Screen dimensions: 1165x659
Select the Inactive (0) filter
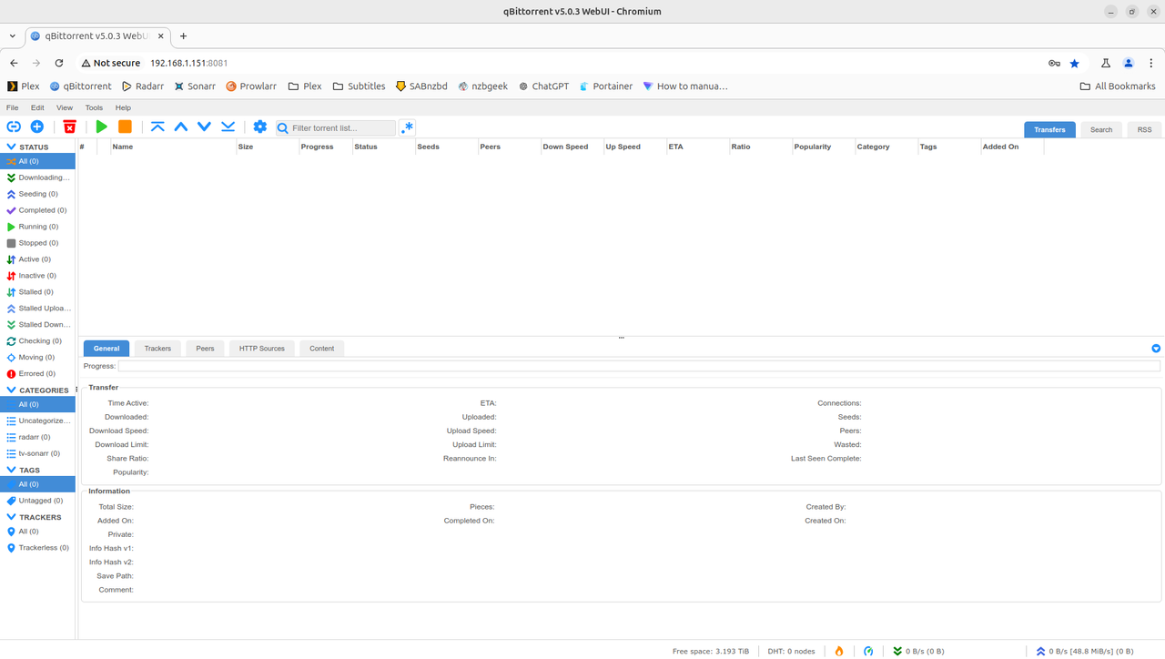[38, 276]
